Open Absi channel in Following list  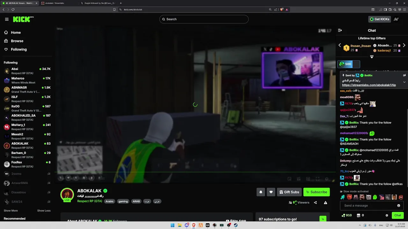27,71
